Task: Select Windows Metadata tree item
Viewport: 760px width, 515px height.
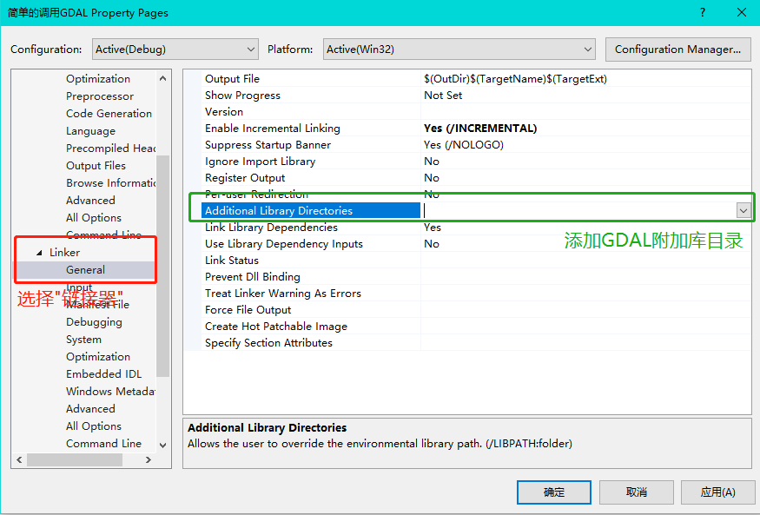Action: [x=110, y=392]
